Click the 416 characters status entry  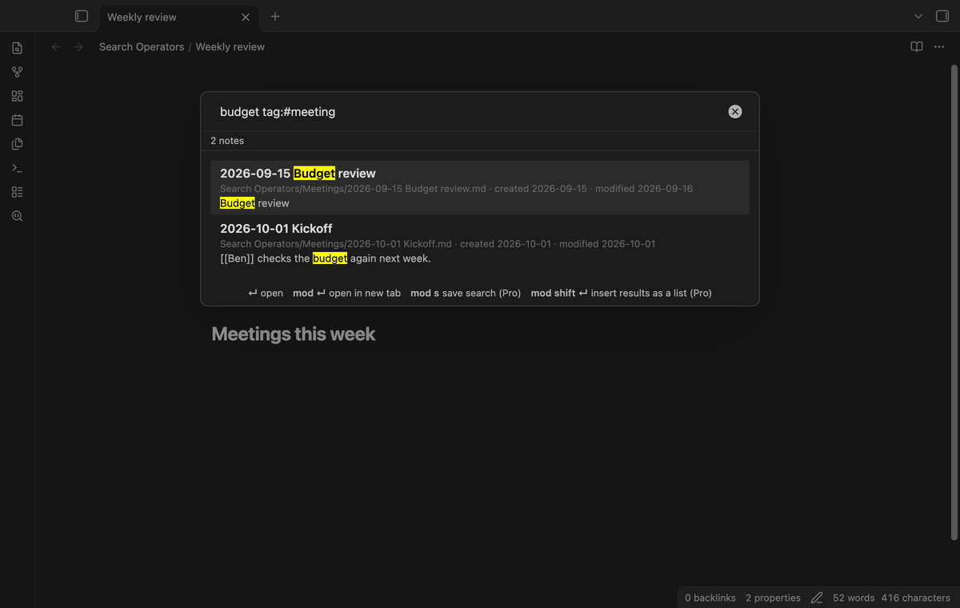[x=916, y=598]
